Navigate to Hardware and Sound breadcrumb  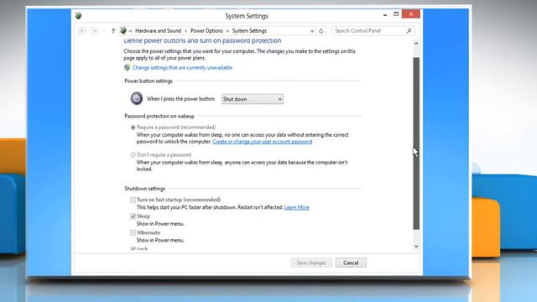pos(159,31)
